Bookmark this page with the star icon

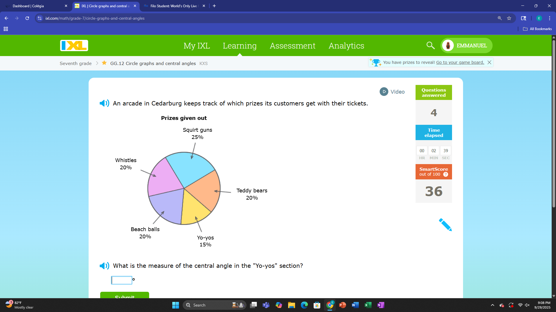[509, 18]
